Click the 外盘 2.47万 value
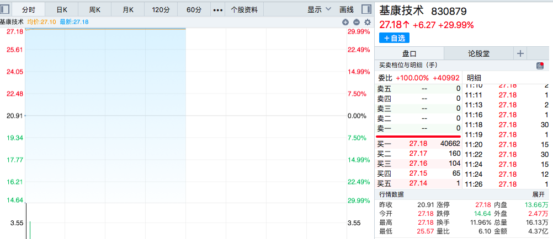Image resolution: width=553 pixels, height=239 pixels. click(x=539, y=214)
